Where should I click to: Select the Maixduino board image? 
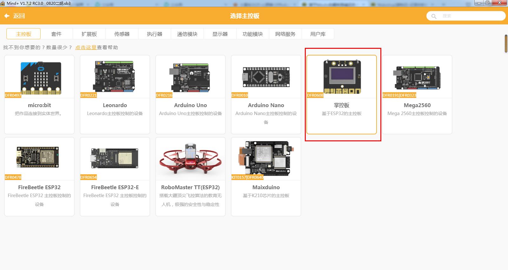coord(267,159)
